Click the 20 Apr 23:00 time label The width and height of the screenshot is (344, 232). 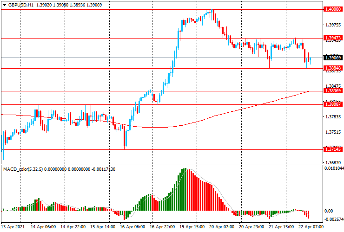click(x=251, y=226)
